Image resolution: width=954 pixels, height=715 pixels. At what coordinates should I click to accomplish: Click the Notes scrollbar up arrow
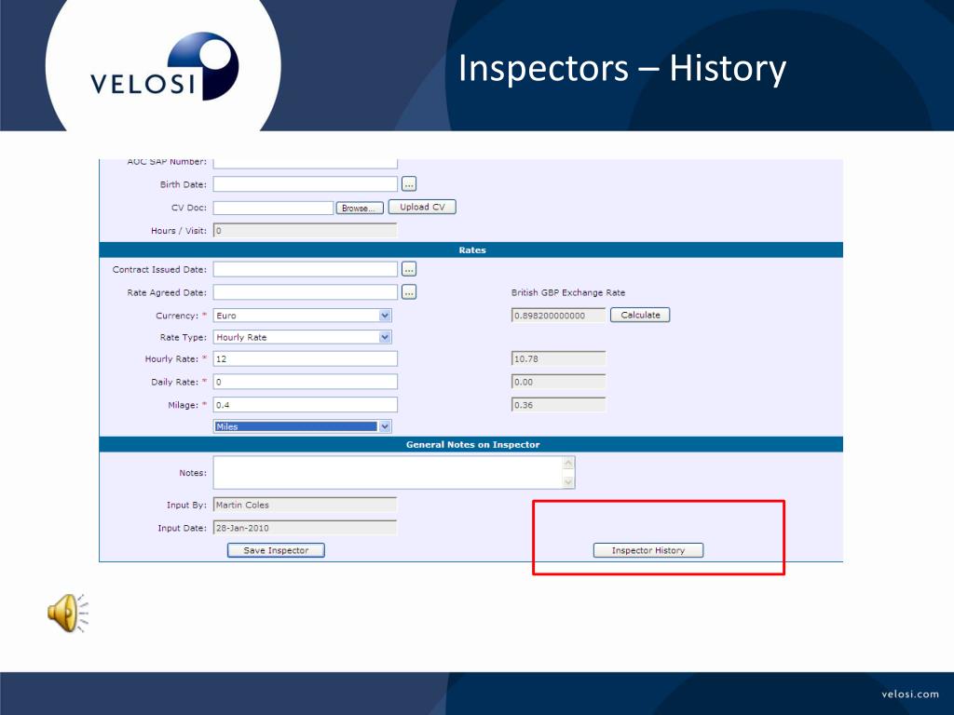tap(568, 464)
